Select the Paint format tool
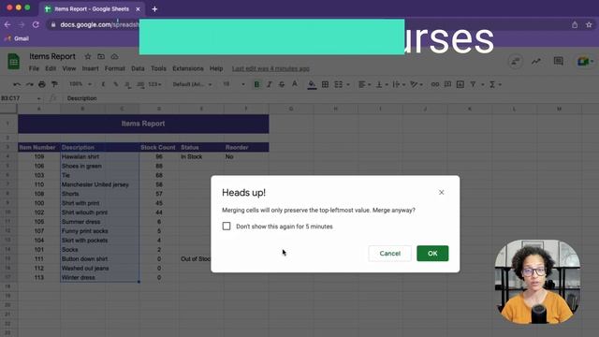Screen dimensions: 599x337 (54, 84)
